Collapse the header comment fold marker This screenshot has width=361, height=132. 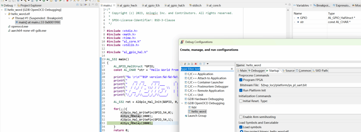tap(106, 9)
